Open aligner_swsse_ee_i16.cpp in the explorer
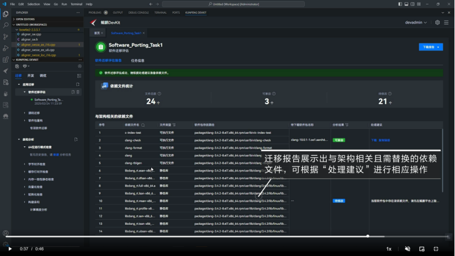 [38, 45]
